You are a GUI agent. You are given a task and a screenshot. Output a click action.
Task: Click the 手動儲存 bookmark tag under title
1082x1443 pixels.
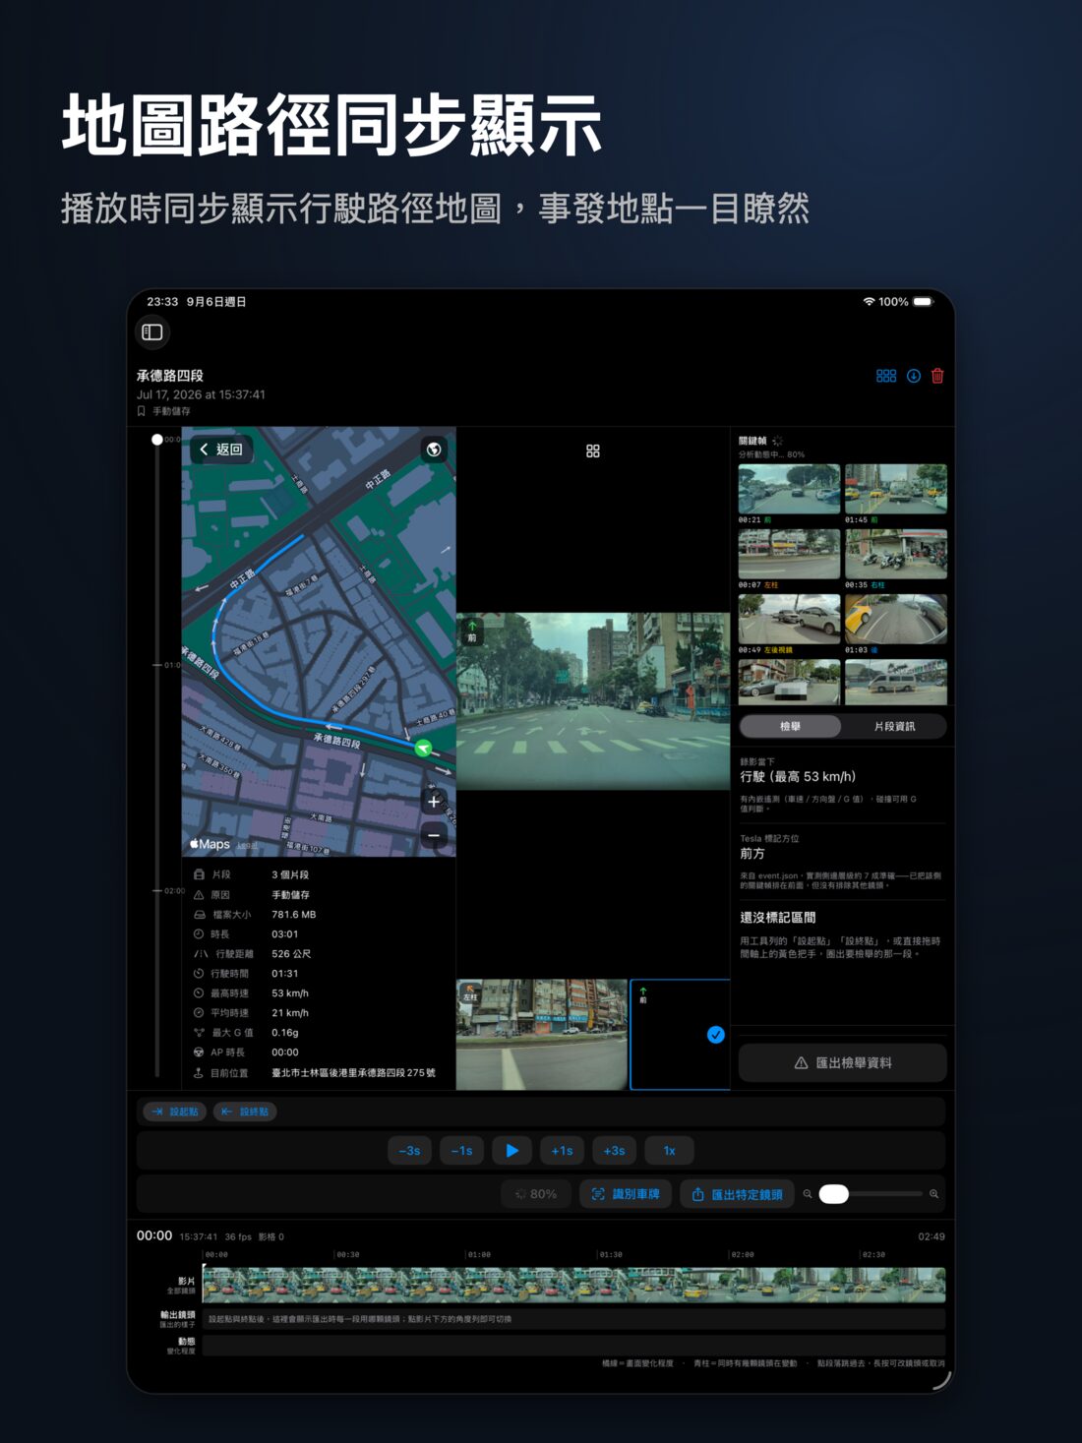tap(163, 411)
